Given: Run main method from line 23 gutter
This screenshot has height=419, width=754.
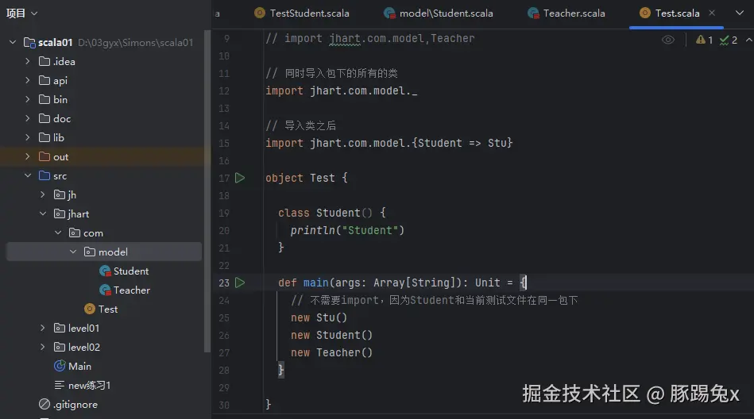Looking at the screenshot, I should pyautogui.click(x=240, y=283).
